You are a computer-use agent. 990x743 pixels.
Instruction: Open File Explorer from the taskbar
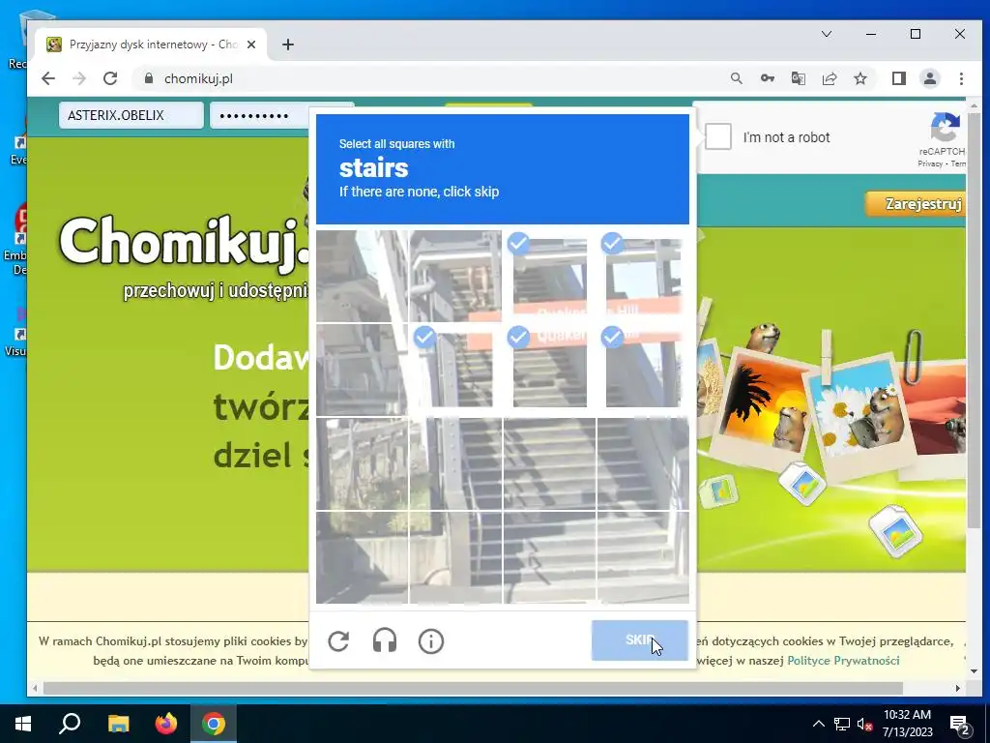point(118,724)
